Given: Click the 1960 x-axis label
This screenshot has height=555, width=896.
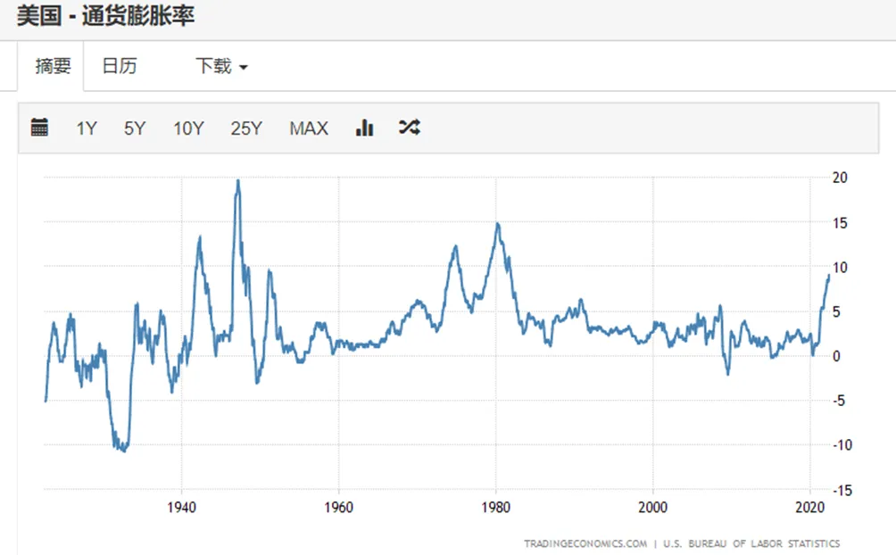Looking at the screenshot, I should pos(338,507).
